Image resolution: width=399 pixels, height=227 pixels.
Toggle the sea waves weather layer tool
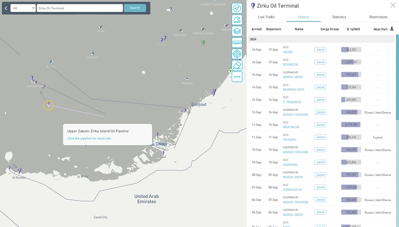pos(237,20)
